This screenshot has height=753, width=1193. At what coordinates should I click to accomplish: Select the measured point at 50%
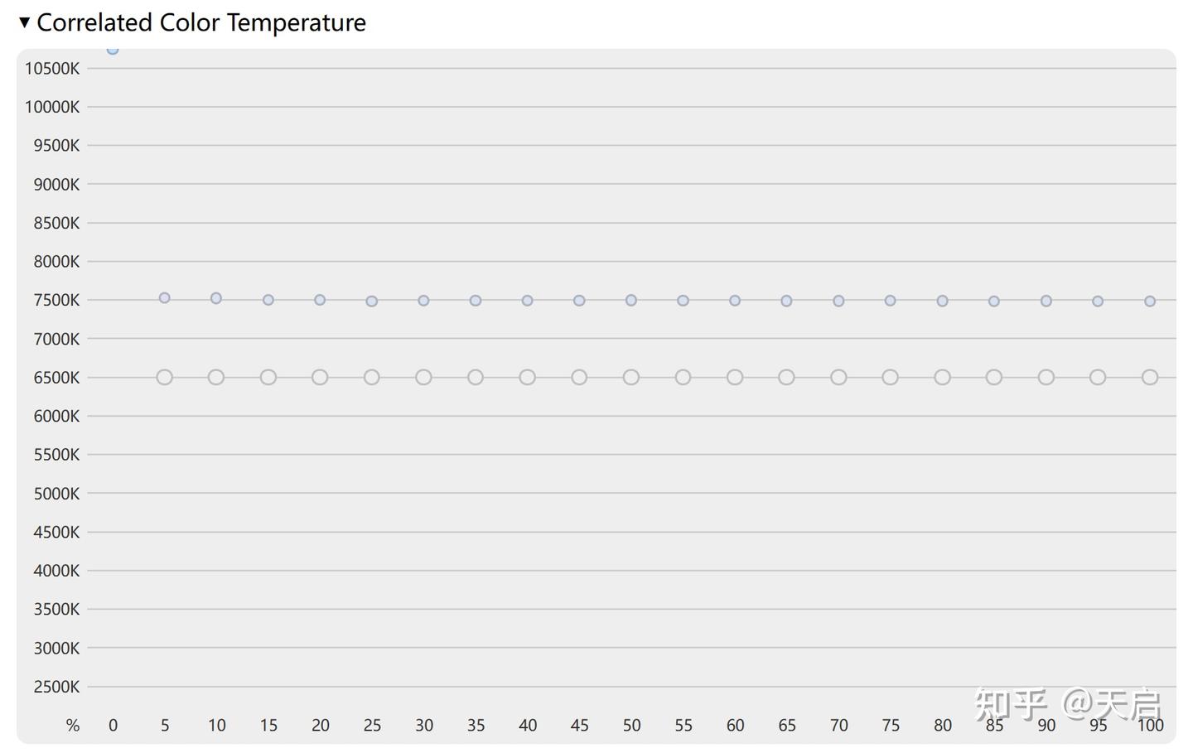tap(631, 301)
